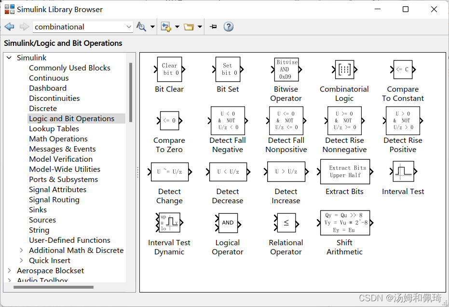Open the Lookup Tables library
Viewport: 449px width, 307px height.
(x=54, y=129)
